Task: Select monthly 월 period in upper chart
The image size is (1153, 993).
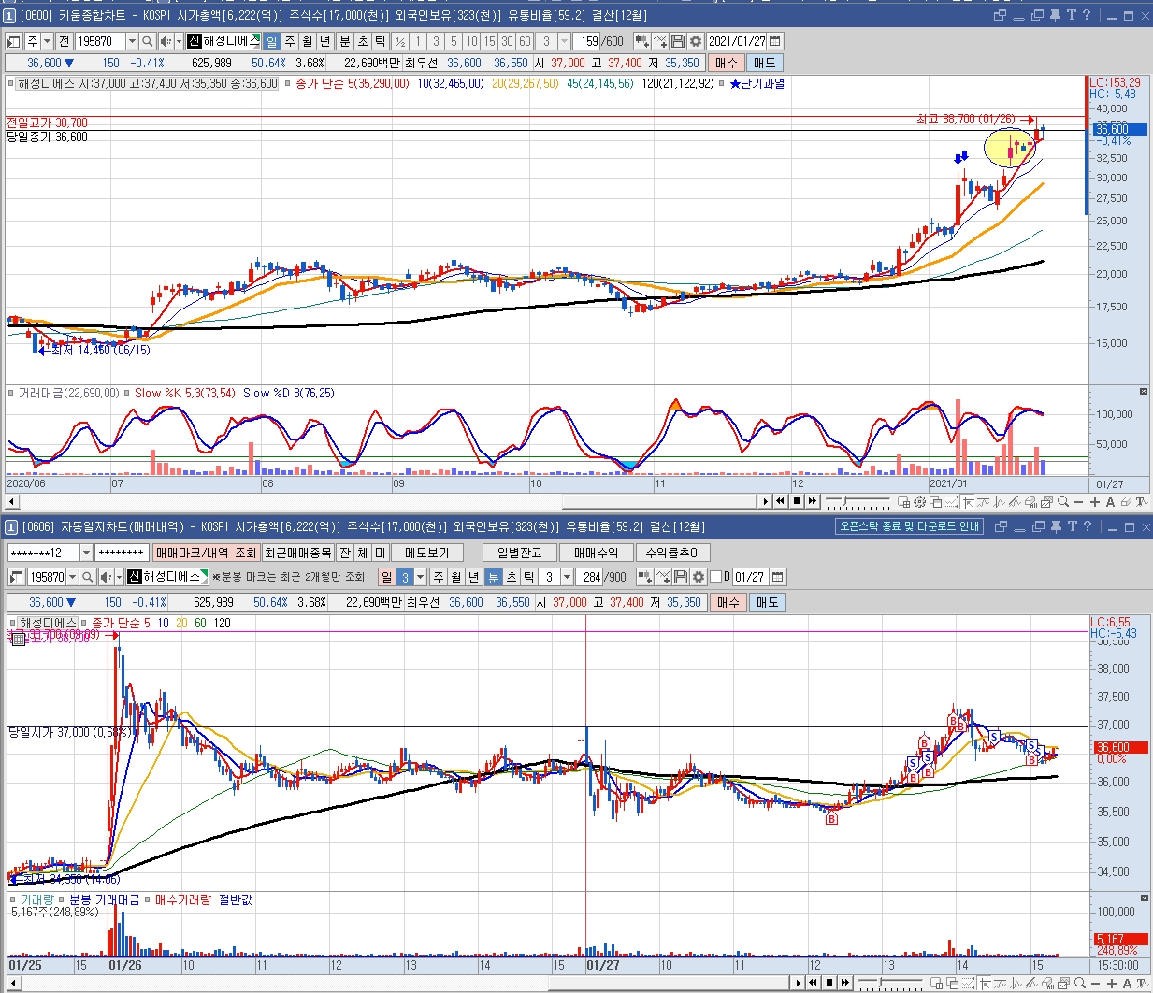Action: tap(307, 41)
